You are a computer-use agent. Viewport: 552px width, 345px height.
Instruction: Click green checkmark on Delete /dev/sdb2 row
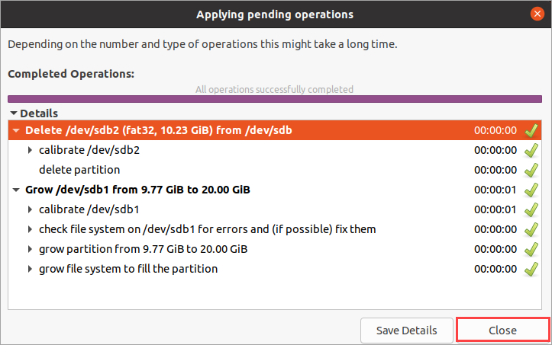(531, 130)
